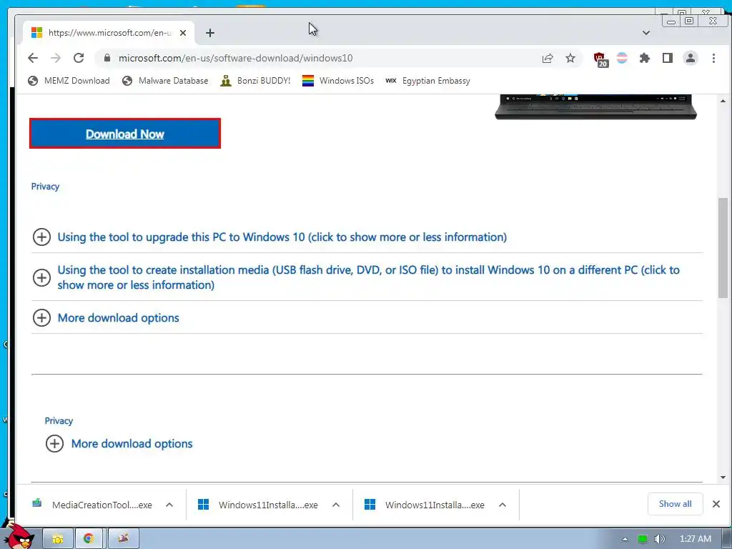
Task: Select the microsoft.com browser tab
Action: click(x=109, y=33)
